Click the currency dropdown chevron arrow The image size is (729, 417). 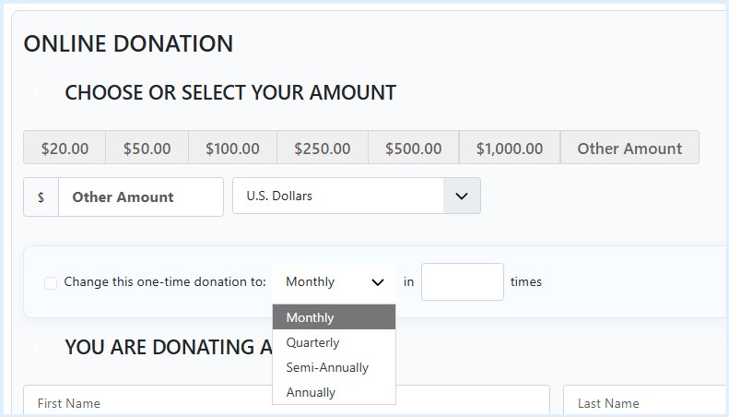[x=462, y=196]
